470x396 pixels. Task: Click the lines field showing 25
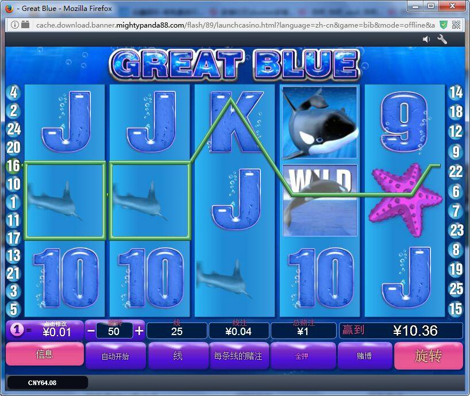tap(177, 331)
